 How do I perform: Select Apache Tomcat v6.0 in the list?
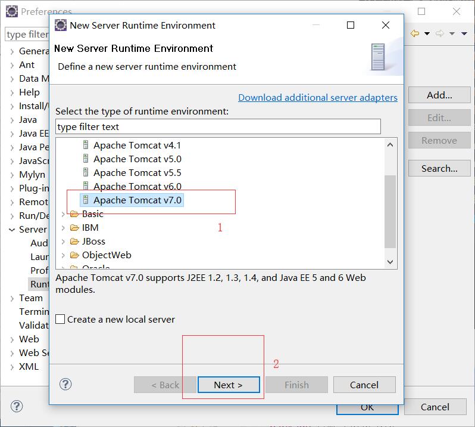coord(137,186)
